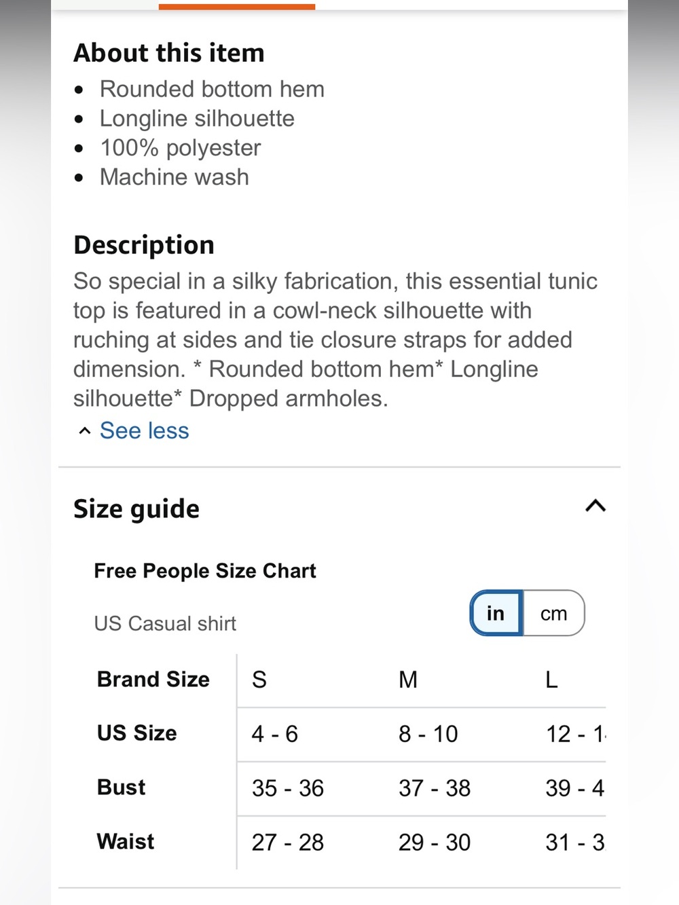Click the US Size row label
Viewport: 679px width, 905px height.
(137, 733)
